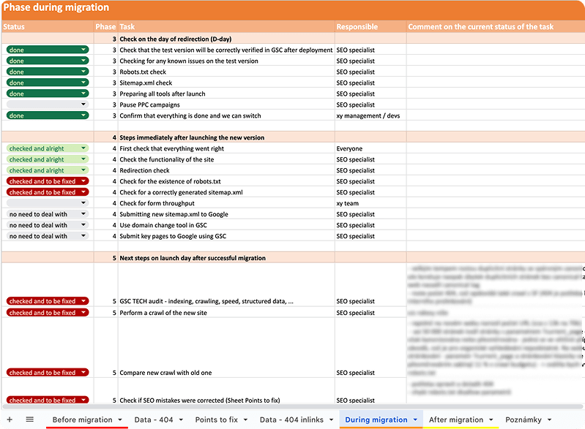Click the Sitemap.xml check task cell
The height and width of the screenshot is (429, 585).
click(226, 83)
